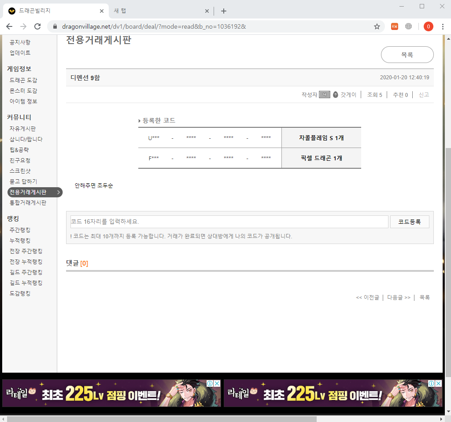Reload the page

click(37, 26)
